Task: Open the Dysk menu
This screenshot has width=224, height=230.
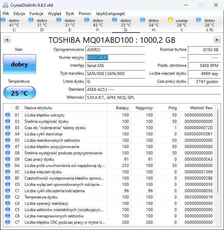Action: pos(70,14)
